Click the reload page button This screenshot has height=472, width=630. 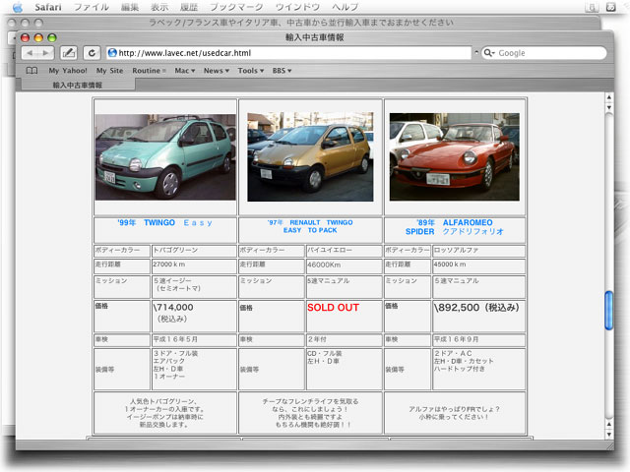coord(92,53)
